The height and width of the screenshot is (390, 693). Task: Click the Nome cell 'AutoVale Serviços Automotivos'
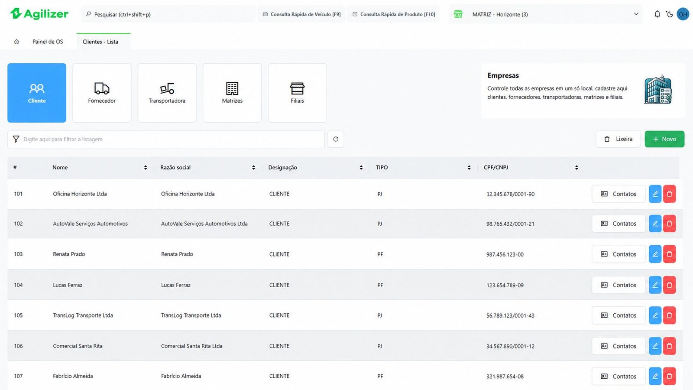click(90, 224)
